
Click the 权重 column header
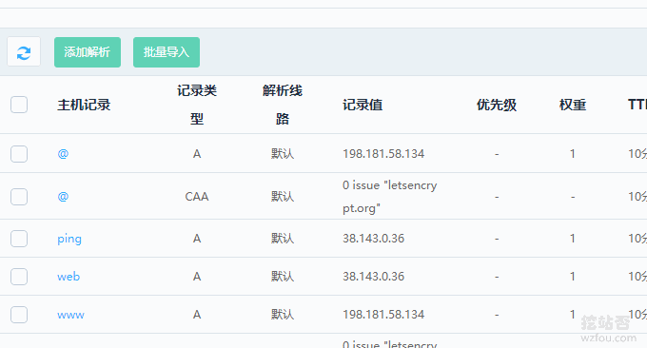pyautogui.click(x=573, y=105)
